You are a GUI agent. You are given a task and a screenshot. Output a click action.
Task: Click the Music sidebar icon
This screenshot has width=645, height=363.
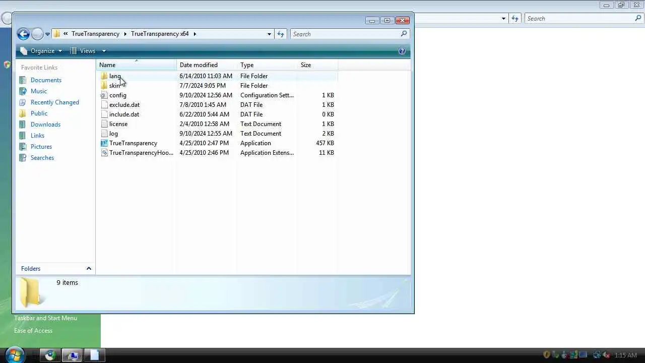click(x=23, y=91)
